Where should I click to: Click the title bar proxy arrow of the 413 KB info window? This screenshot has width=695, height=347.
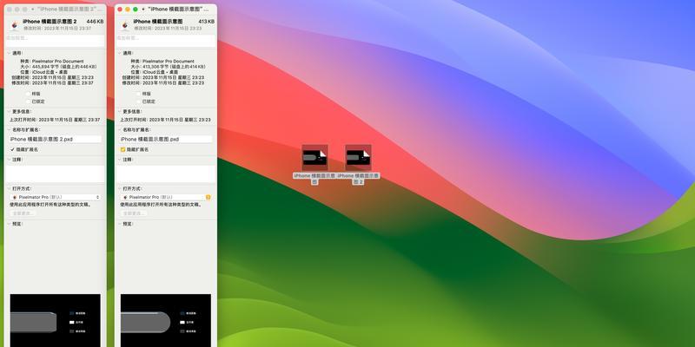(143, 10)
